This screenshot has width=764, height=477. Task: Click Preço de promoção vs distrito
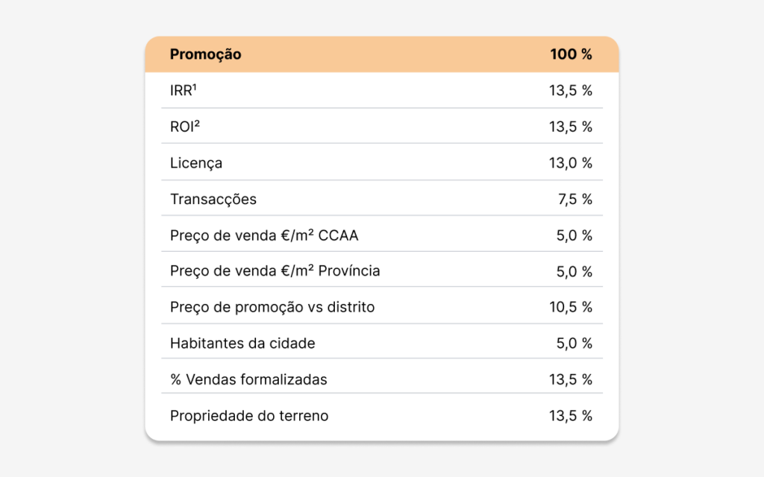point(272,308)
